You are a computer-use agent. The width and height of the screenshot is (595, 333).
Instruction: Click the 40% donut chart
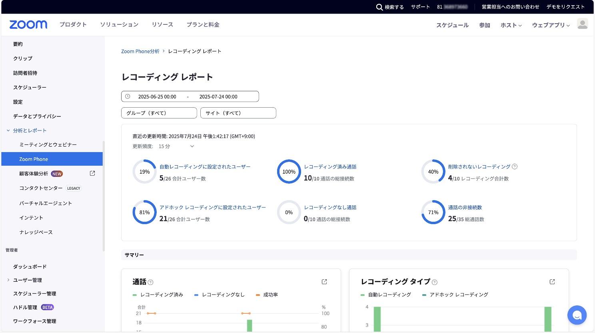(433, 172)
